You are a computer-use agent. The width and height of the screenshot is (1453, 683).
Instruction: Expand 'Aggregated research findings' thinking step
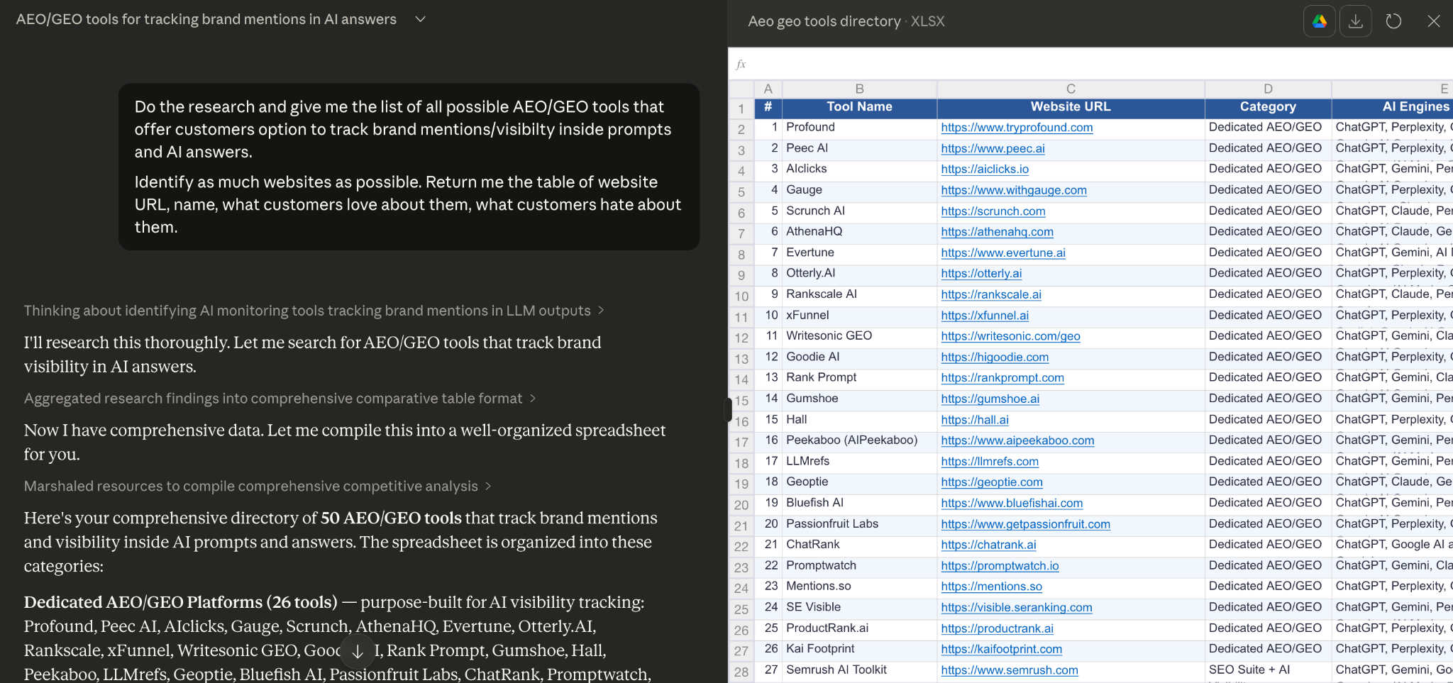point(280,399)
